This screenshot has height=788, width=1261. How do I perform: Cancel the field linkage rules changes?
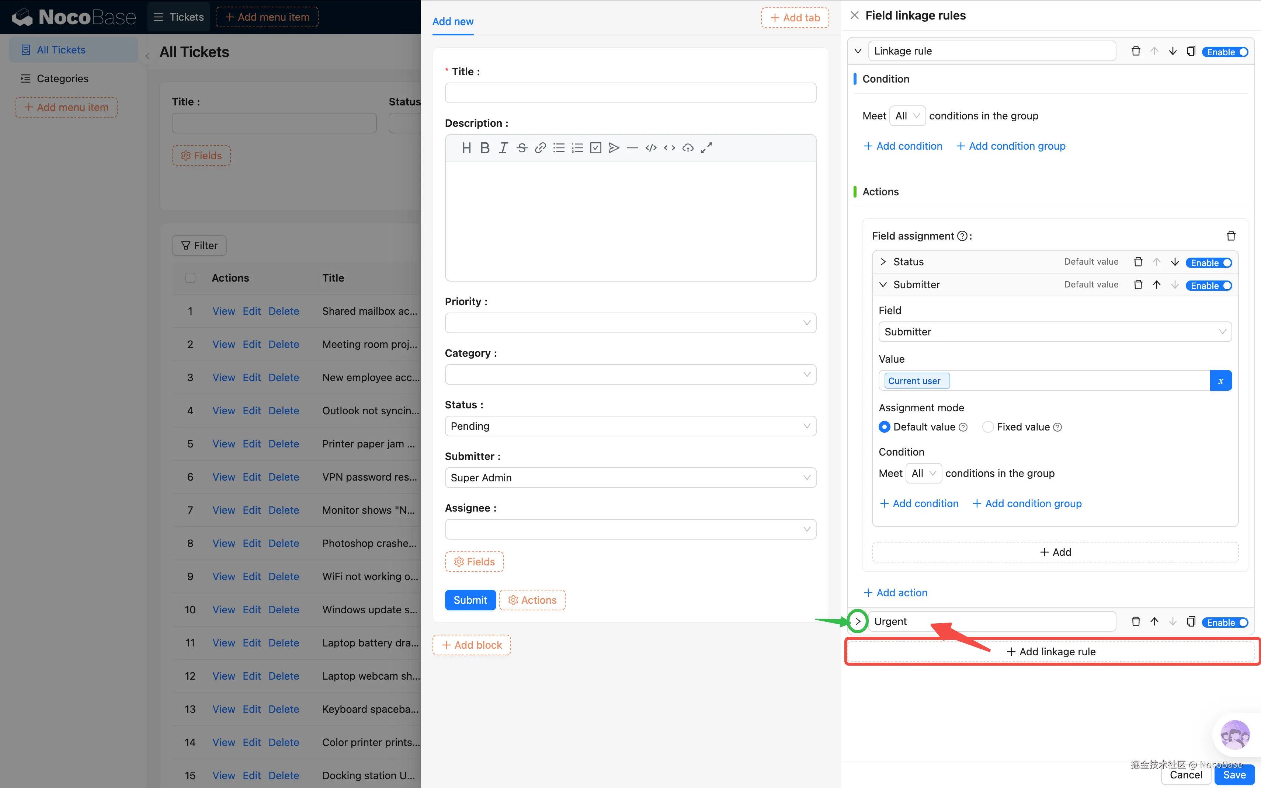tap(1185, 775)
